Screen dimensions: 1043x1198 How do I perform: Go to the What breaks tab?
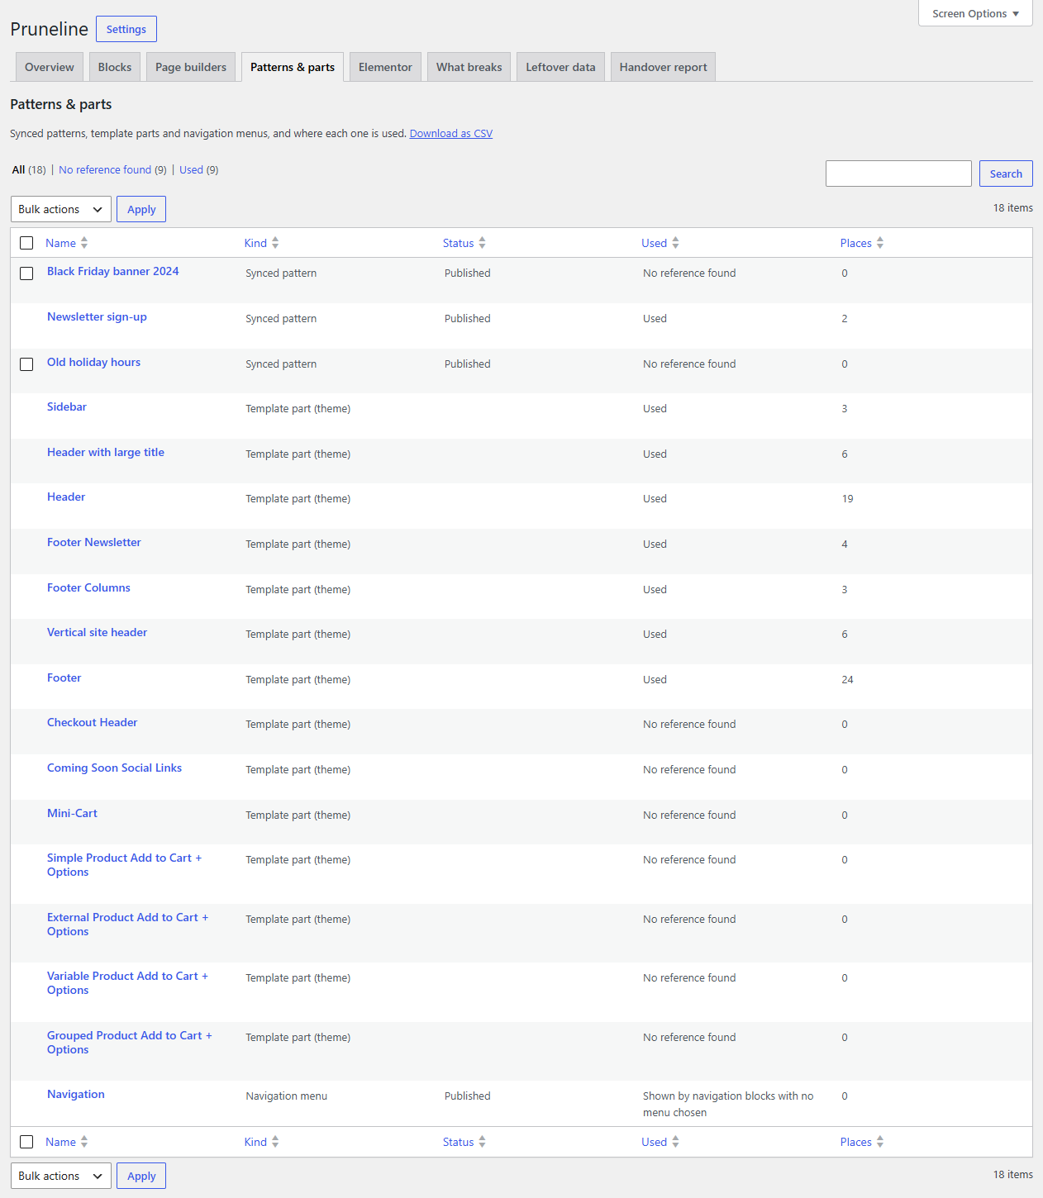(x=469, y=67)
